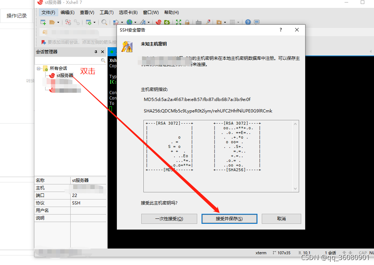Click the SHA256 fingerprint text
Image resolution: width=374 pixels, height=265 pixels.
(x=208, y=111)
